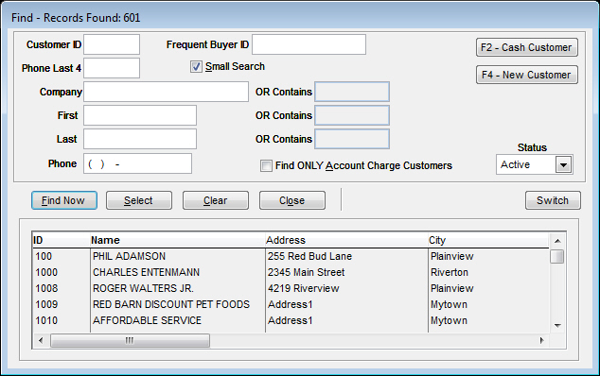This screenshot has height=376, width=600.
Task: Enable Find ONLY Account Charge Customers checkbox
Action: click(x=266, y=166)
